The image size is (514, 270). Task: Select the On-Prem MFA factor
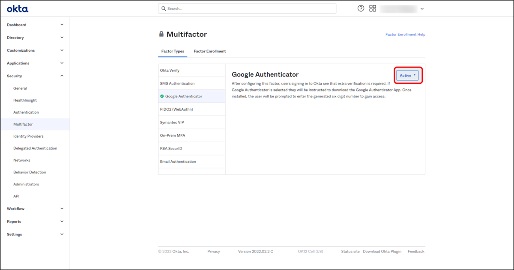point(192,135)
